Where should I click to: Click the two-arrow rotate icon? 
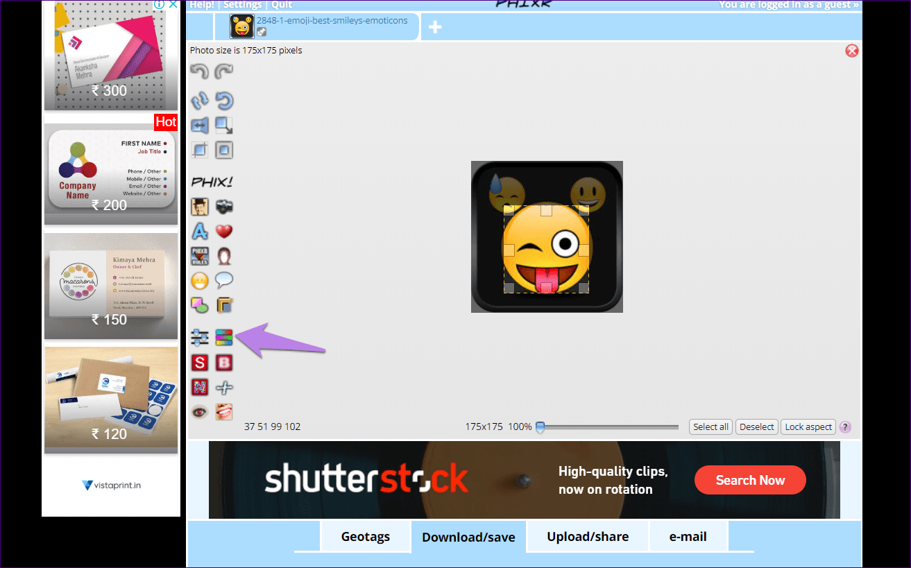point(200,101)
